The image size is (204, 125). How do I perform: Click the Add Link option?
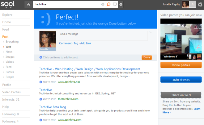click(x=86, y=43)
